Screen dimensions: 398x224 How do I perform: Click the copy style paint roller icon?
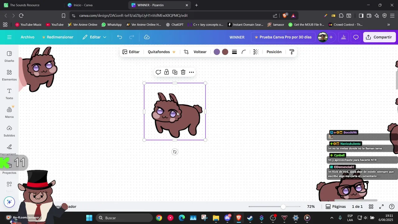292,52
